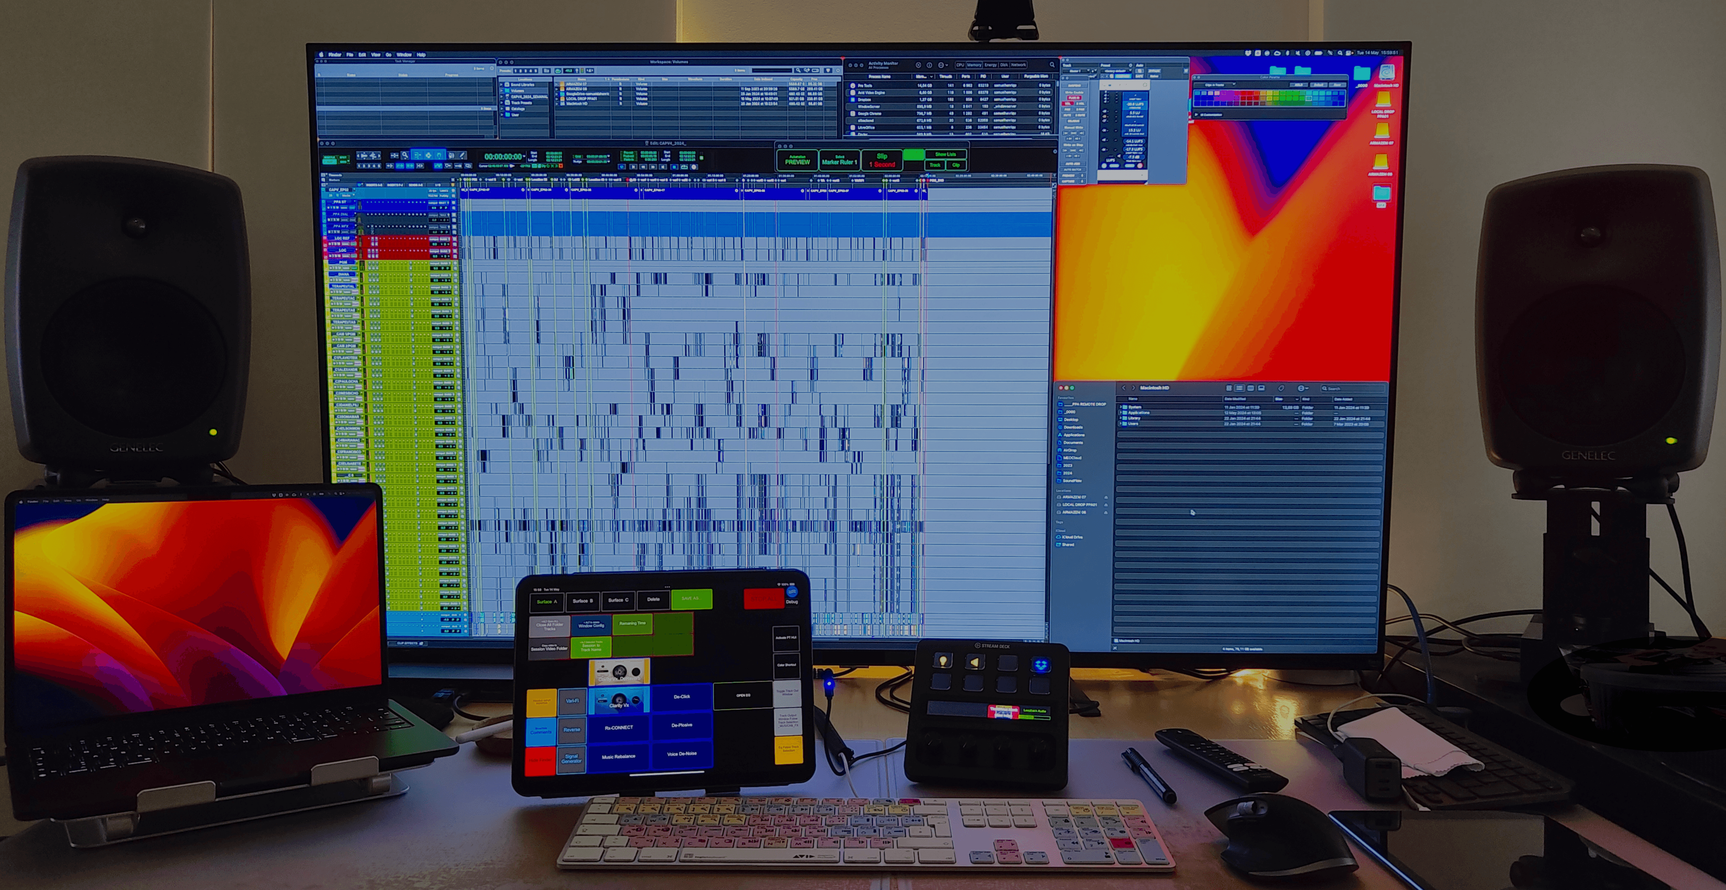The height and width of the screenshot is (890, 1726).
Task: Tap SAVE AS button on iPad
Action: (692, 599)
